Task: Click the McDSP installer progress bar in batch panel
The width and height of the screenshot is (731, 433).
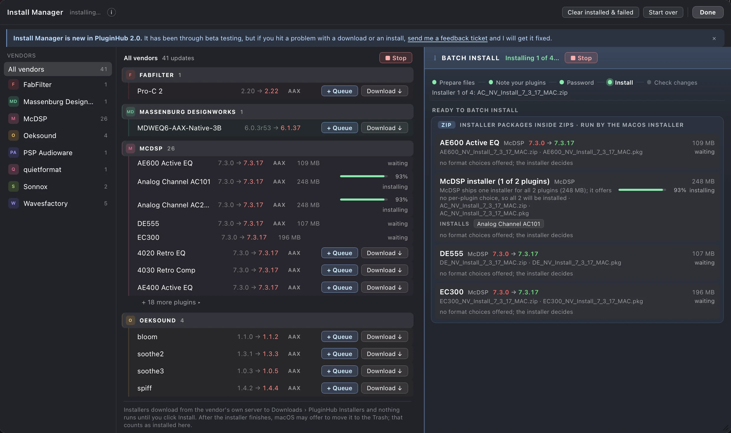Action: pos(642,190)
